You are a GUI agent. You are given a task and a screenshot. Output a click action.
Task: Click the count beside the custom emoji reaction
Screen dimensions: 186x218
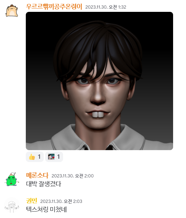[58, 157]
